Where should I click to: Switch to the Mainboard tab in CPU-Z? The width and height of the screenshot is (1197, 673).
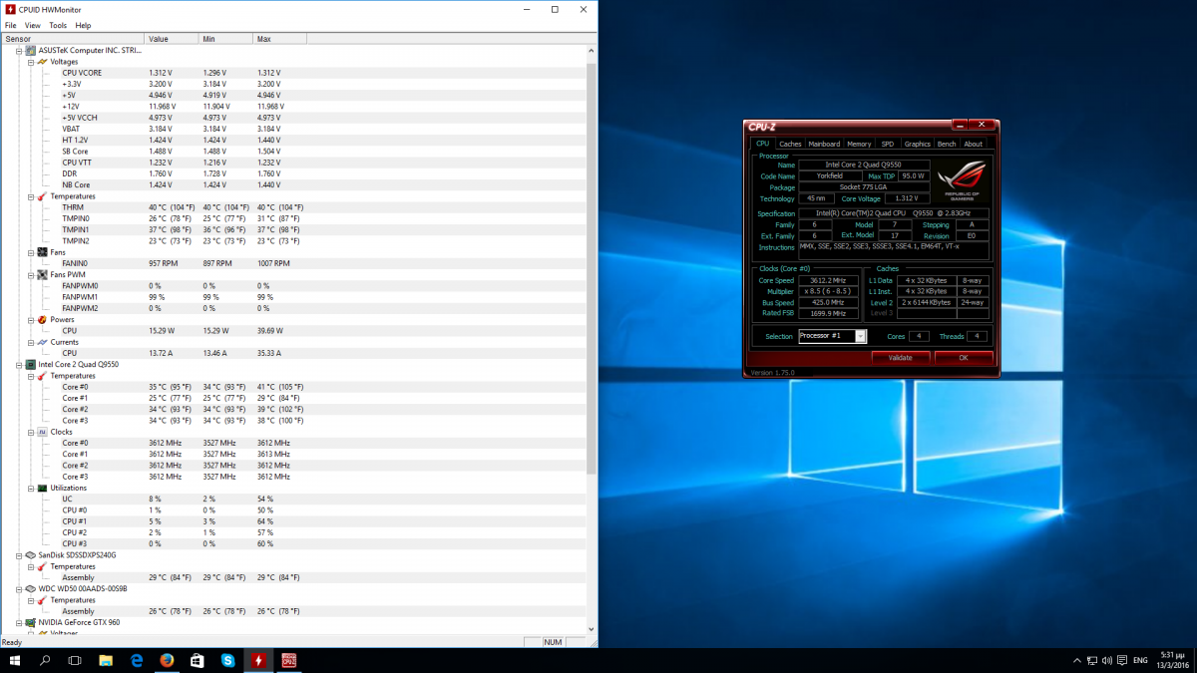[x=824, y=144]
